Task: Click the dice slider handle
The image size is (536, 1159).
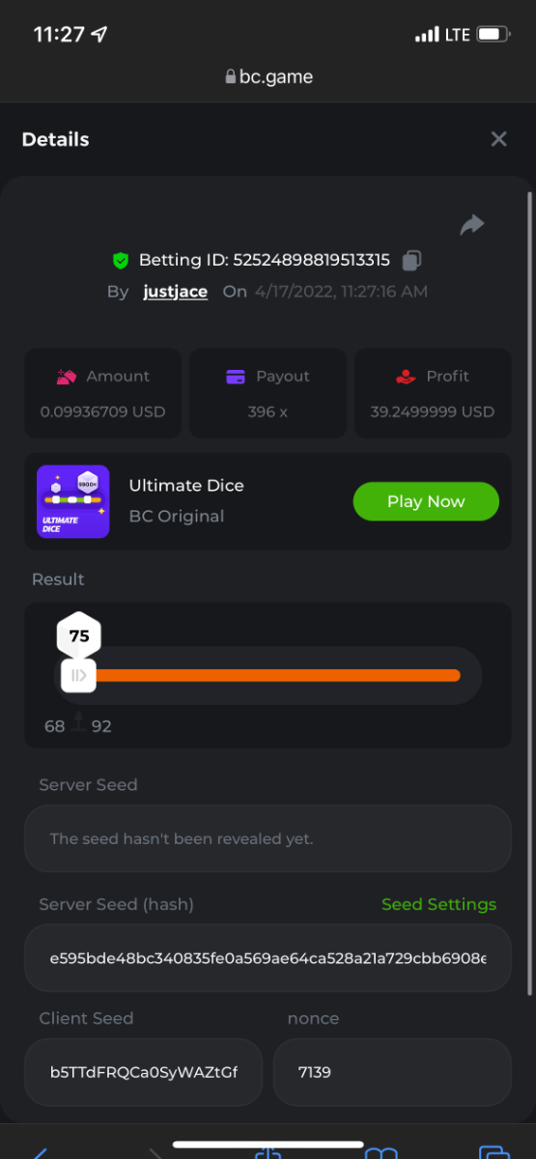Action: (x=78, y=675)
